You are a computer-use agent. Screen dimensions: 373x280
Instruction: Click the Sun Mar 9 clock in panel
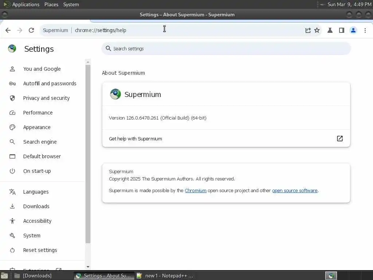pyautogui.click(x=349, y=4)
